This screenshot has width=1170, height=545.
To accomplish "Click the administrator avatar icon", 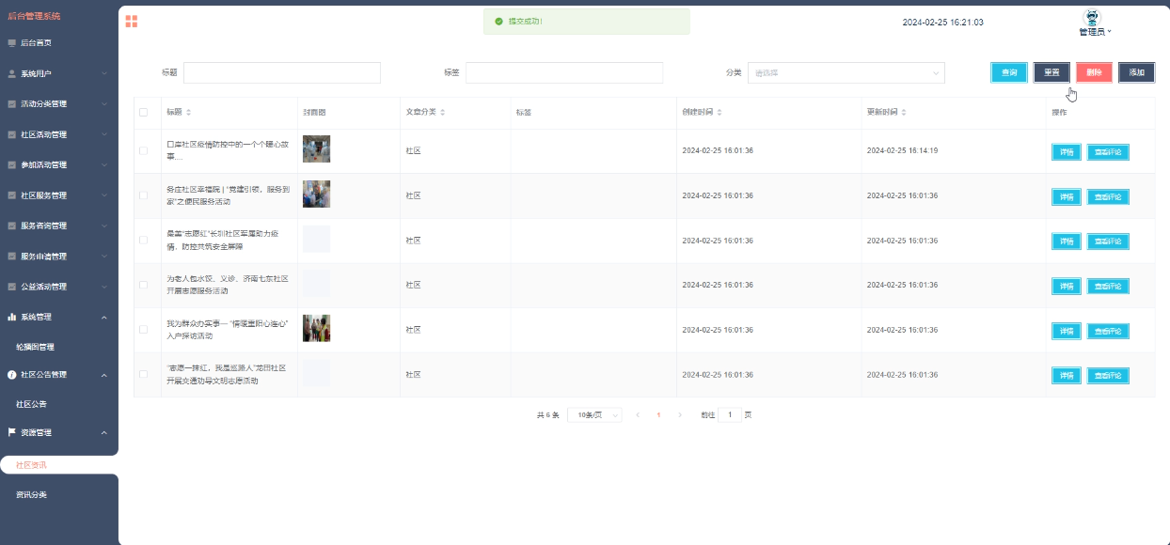I will point(1094,18).
